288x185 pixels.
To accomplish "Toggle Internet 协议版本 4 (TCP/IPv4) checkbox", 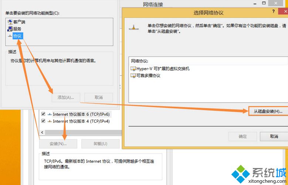I will tap(43, 121).
